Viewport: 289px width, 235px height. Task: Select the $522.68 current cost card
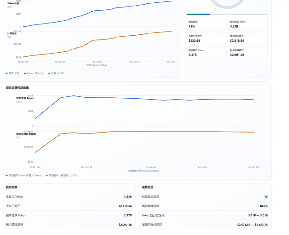[x=206, y=39]
